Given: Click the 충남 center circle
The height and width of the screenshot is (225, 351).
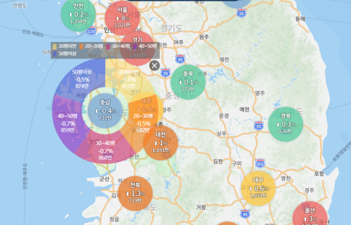Looking at the screenshot, I should click(x=105, y=111).
